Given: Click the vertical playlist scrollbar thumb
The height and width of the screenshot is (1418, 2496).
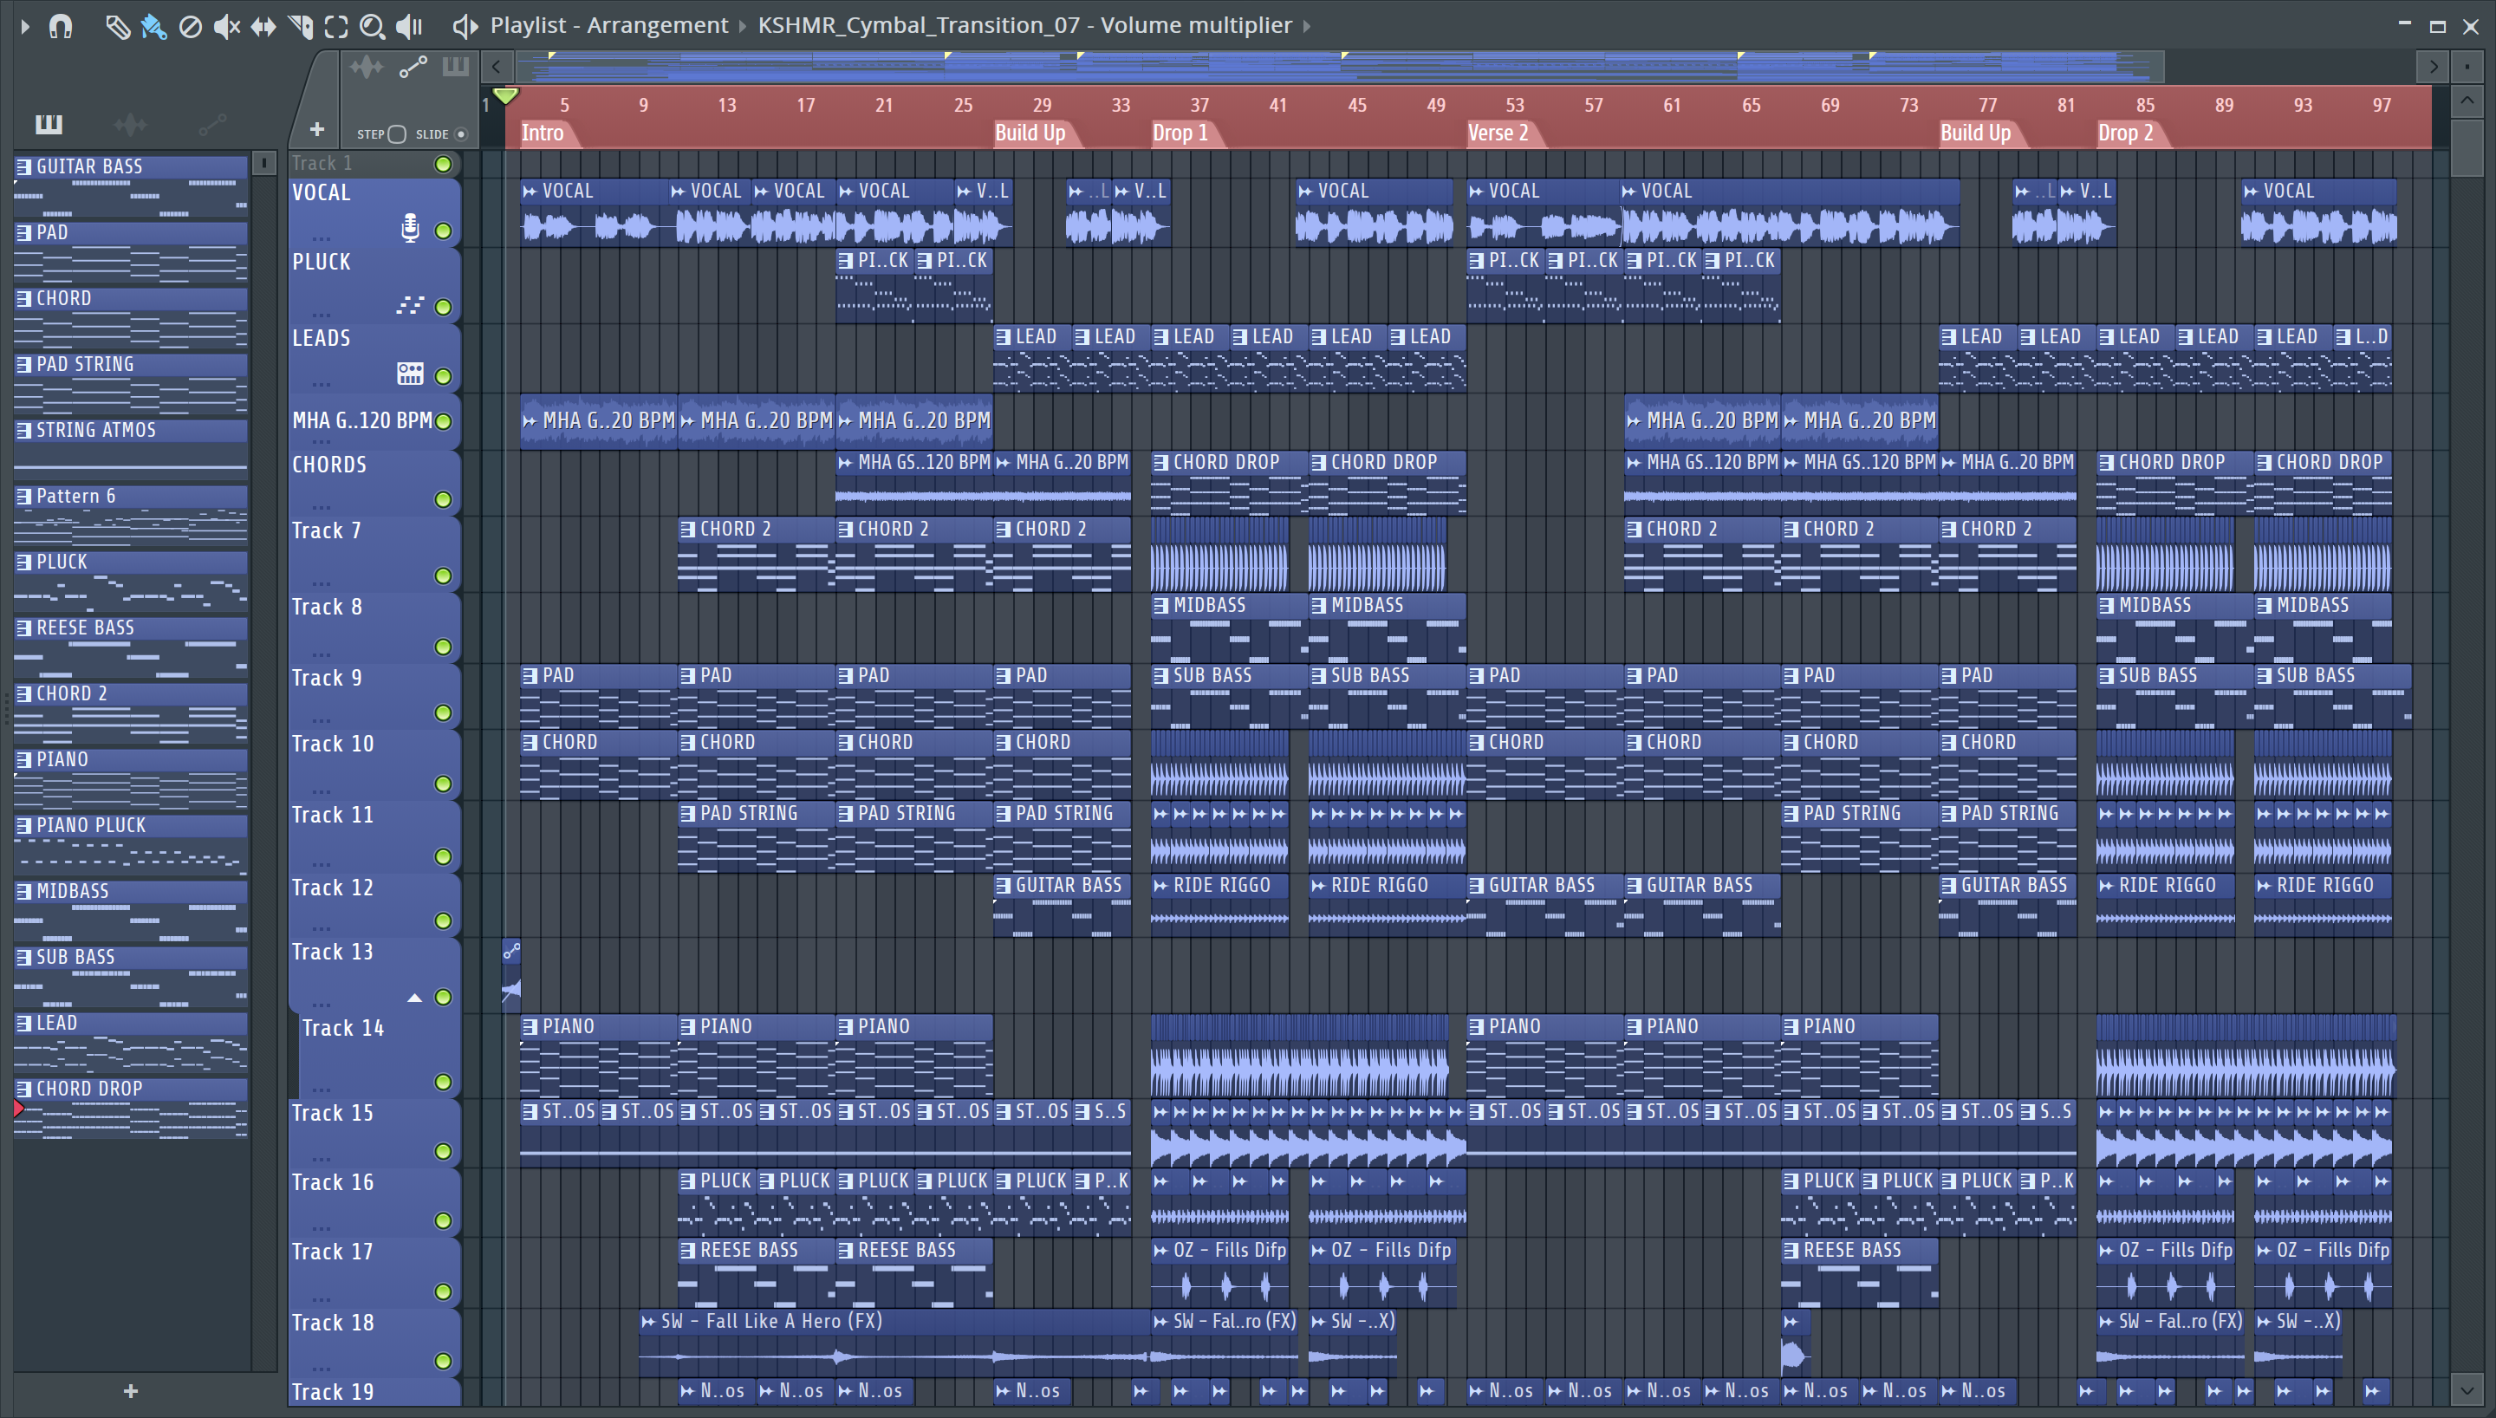Looking at the screenshot, I should tap(2467, 148).
